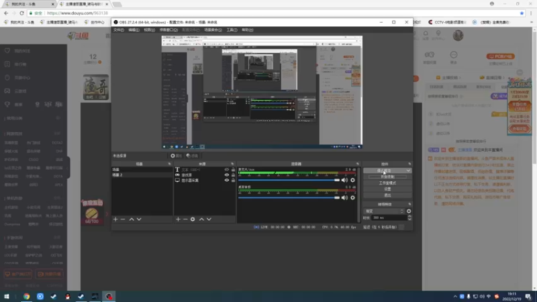
Task: Move source up in Sources panel
Action: [201, 219]
